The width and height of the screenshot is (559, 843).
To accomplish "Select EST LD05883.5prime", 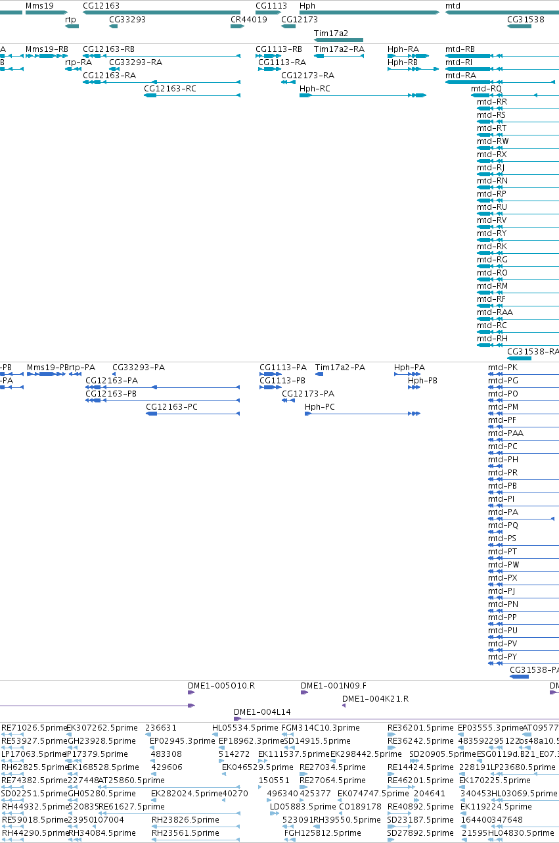I will tap(303, 807).
